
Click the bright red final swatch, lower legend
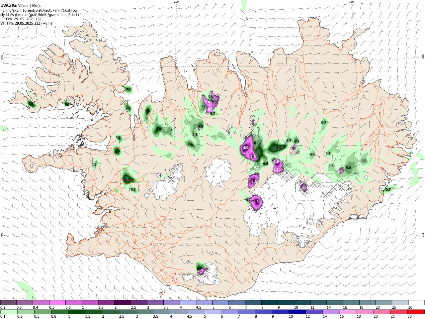416,312
